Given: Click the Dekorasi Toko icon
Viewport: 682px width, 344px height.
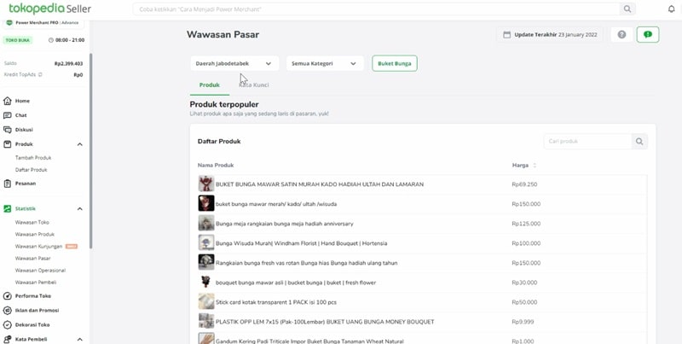Looking at the screenshot, I should tap(8, 325).
